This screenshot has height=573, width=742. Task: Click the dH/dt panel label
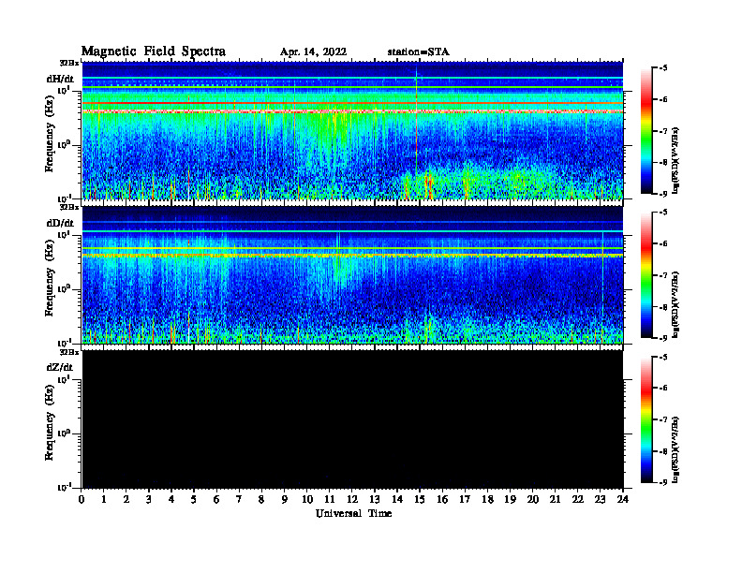[60, 79]
